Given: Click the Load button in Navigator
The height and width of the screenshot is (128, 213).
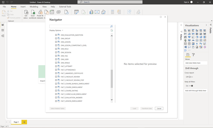Looking at the screenshot, I should tap(134, 109).
